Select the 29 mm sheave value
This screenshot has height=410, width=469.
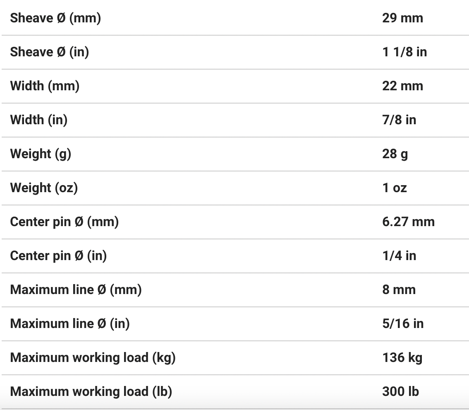(402, 18)
